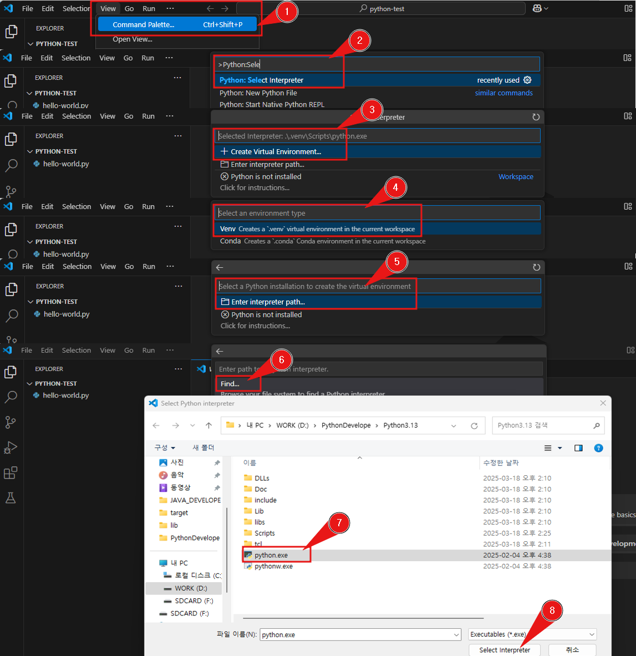Click the Copilot icon beside python-test search
The height and width of the screenshot is (656, 636).
(537, 8)
